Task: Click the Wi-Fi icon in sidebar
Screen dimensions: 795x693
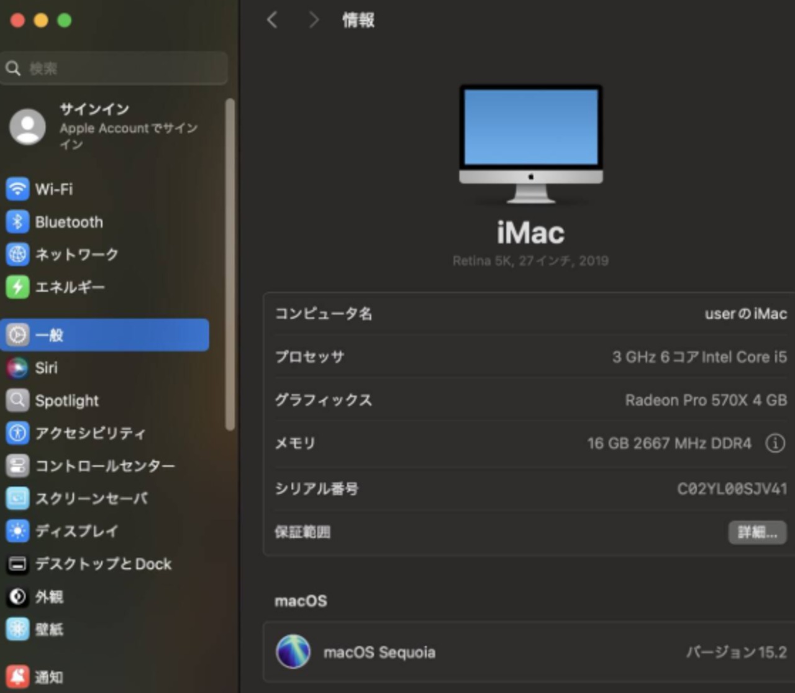Action: click(x=17, y=188)
